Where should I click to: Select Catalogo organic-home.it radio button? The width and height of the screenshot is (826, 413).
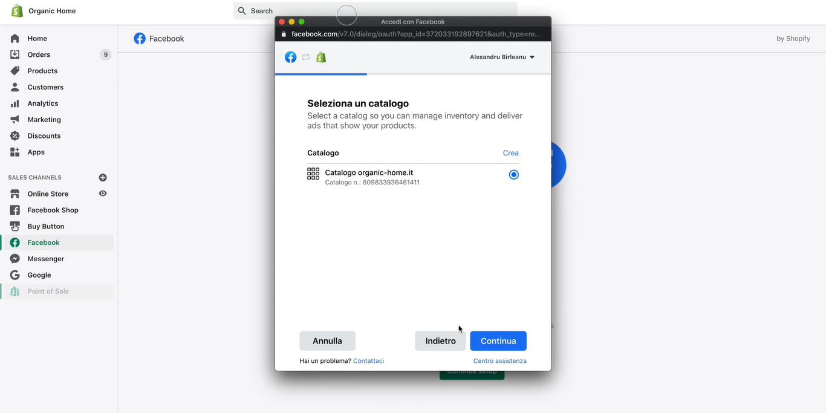tap(513, 175)
